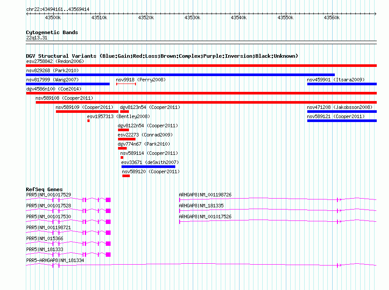
Task: Select the ARHGAP8|NM_181335 transcript label
Action: pos(201,206)
